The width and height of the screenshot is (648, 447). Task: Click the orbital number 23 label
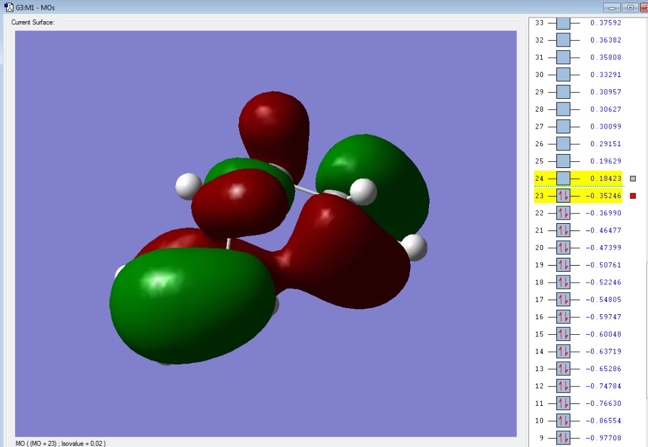click(x=539, y=196)
